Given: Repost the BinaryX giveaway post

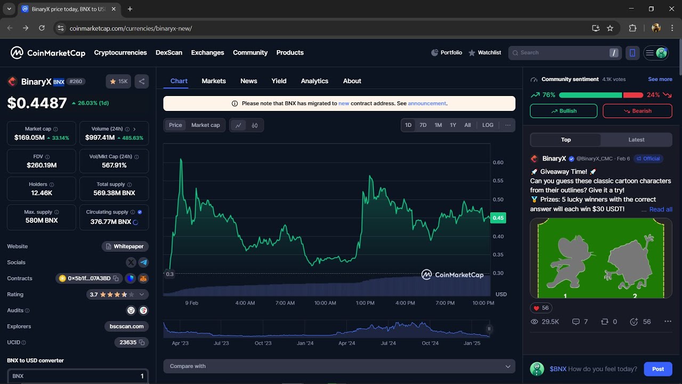Looking at the screenshot, I should (x=608, y=322).
